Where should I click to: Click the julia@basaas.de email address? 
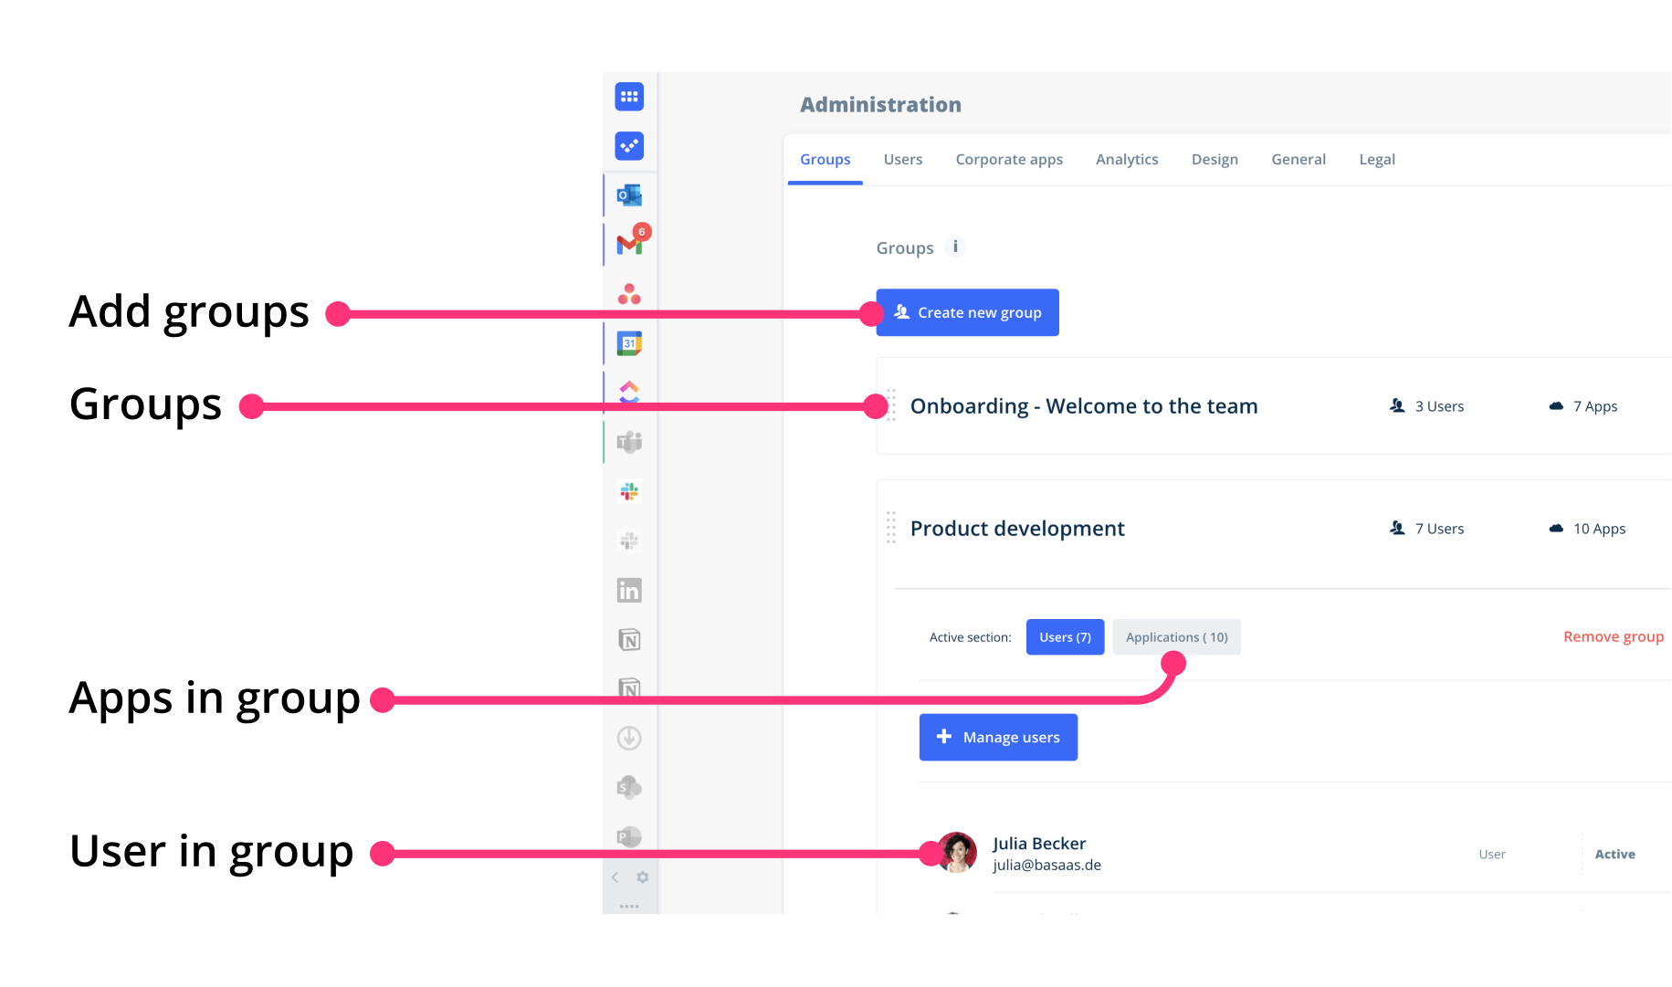pos(1046,865)
